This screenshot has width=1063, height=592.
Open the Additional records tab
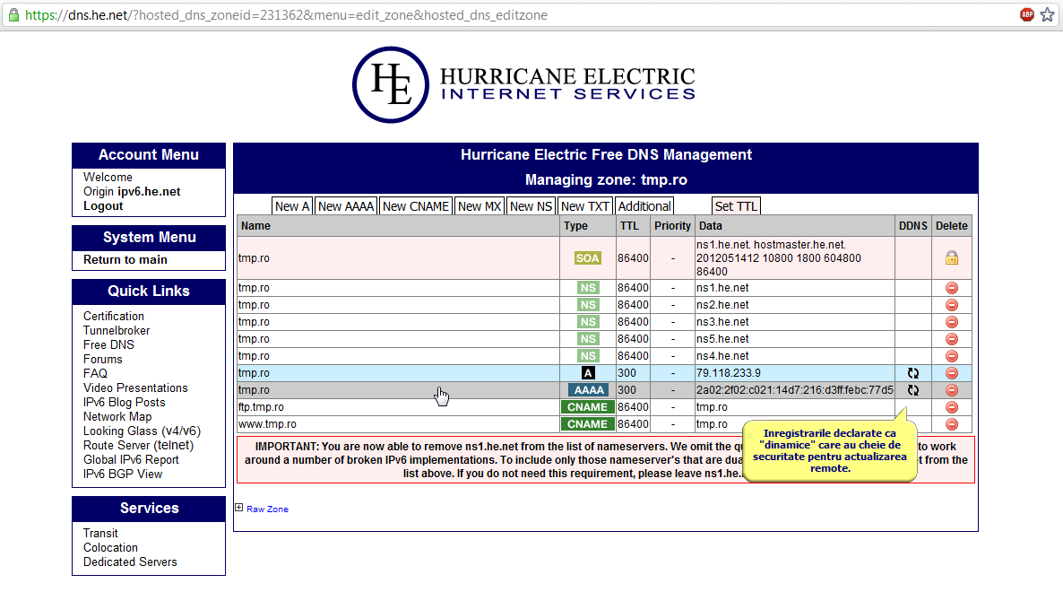pos(644,206)
